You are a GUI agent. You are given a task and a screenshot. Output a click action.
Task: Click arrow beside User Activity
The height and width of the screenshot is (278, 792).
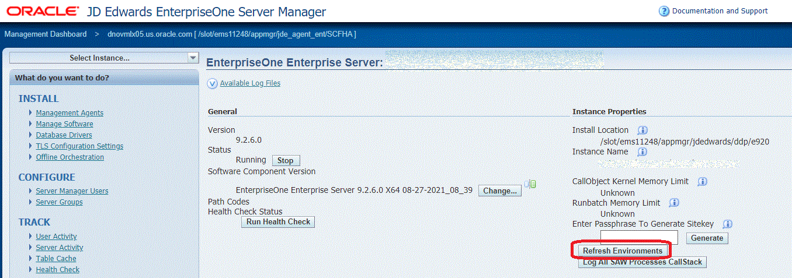coord(30,236)
